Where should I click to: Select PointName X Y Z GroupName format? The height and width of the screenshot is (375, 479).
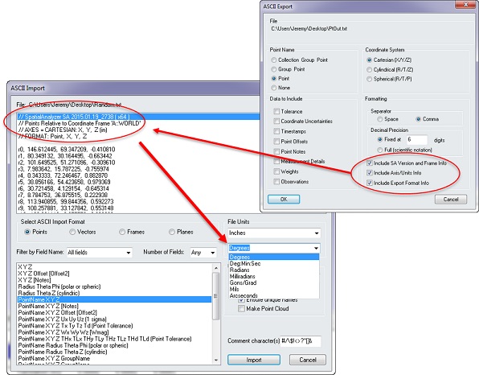tap(114, 358)
